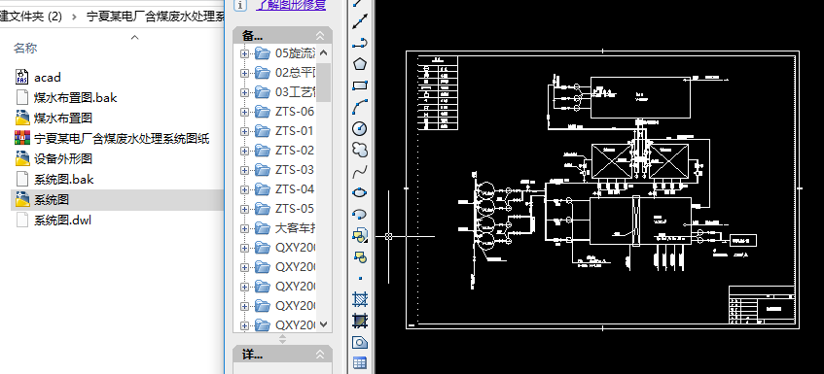Viewport: 824px width, 374px height.
Task: Expand the 大客车 folder node
Action: (x=244, y=228)
